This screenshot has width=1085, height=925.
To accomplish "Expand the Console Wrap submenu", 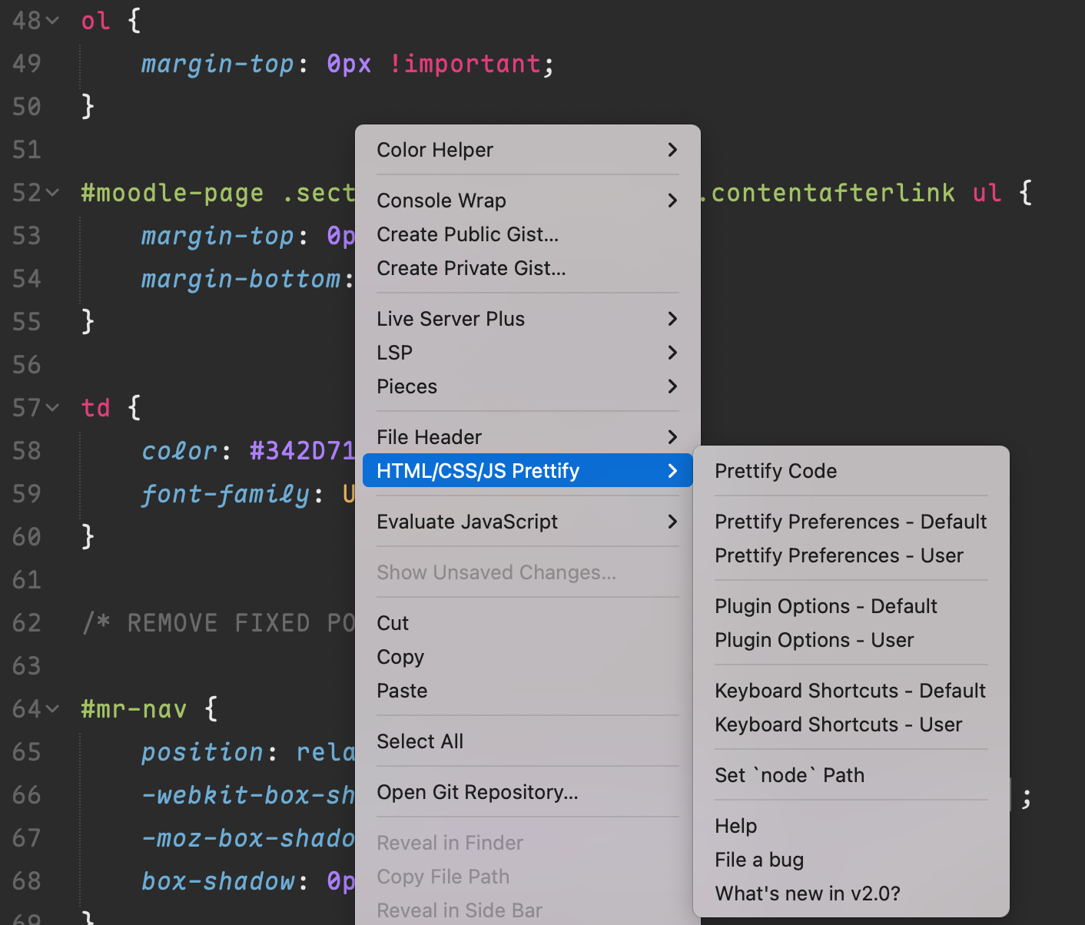I will click(x=527, y=201).
